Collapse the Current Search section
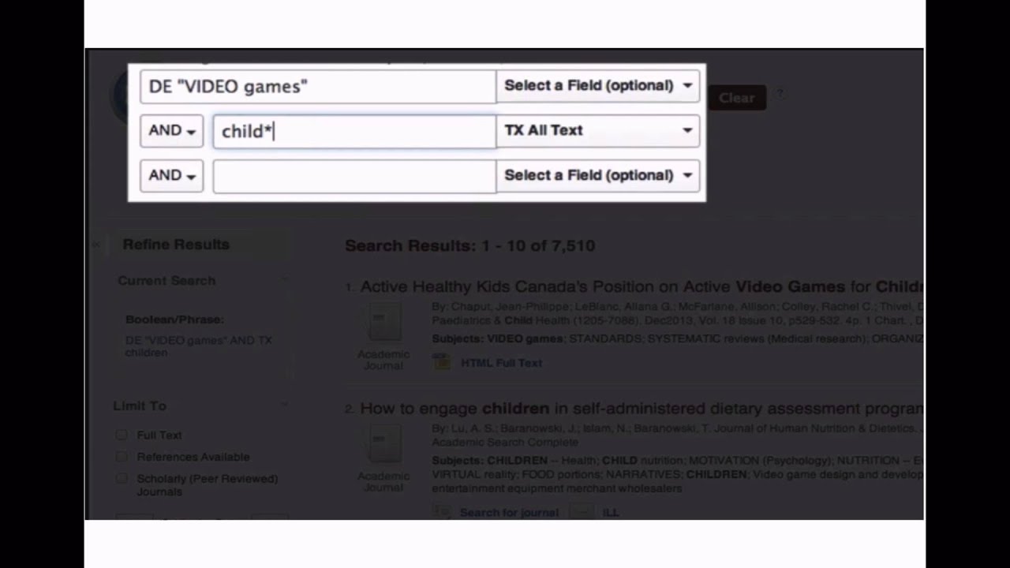 coord(284,280)
